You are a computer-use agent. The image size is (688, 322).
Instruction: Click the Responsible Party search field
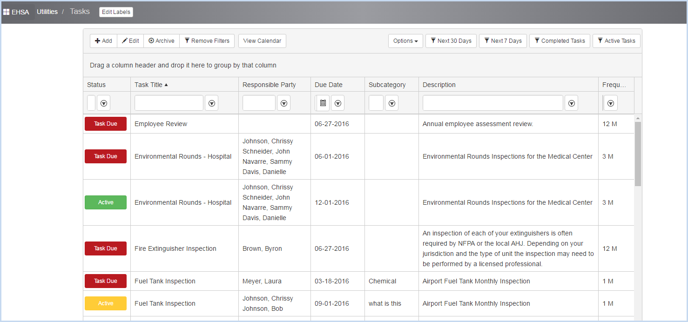pos(259,102)
